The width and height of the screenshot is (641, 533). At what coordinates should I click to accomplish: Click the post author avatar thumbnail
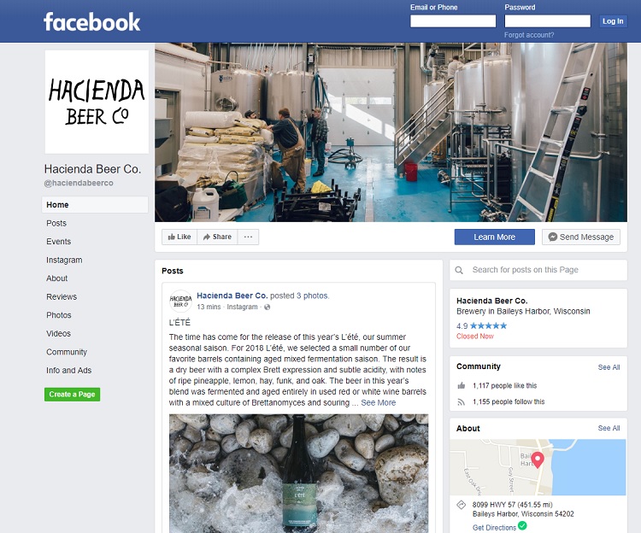(180, 301)
